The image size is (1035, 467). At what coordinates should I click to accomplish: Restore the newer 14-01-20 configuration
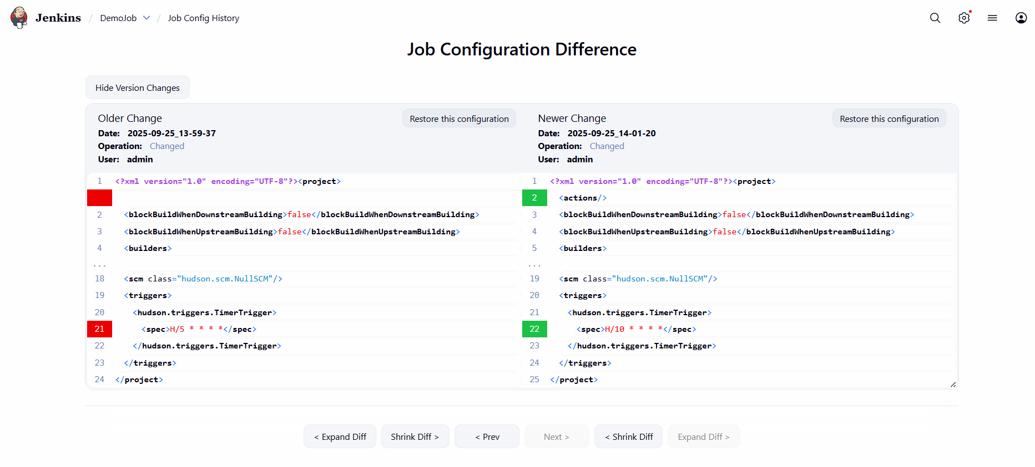pos(889,119)
